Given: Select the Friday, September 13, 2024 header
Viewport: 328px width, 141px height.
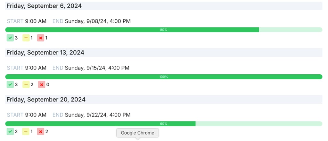Looking at the screenshot, I should tap(164, 53).
